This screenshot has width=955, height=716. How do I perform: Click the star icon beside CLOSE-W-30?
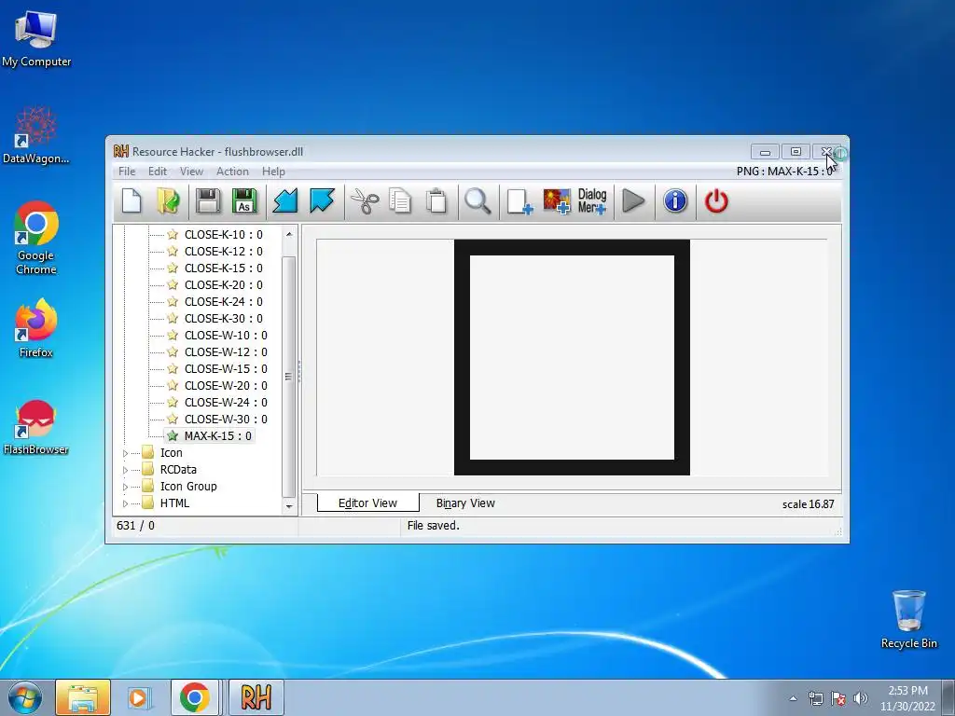[173, 419]
